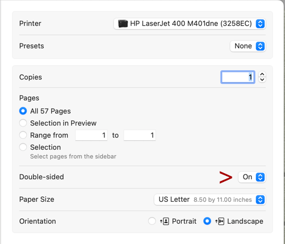This screenshot has height=244, width=285.
Task: Open the Printer dropdown menu
Action: [x=189, y=24]
